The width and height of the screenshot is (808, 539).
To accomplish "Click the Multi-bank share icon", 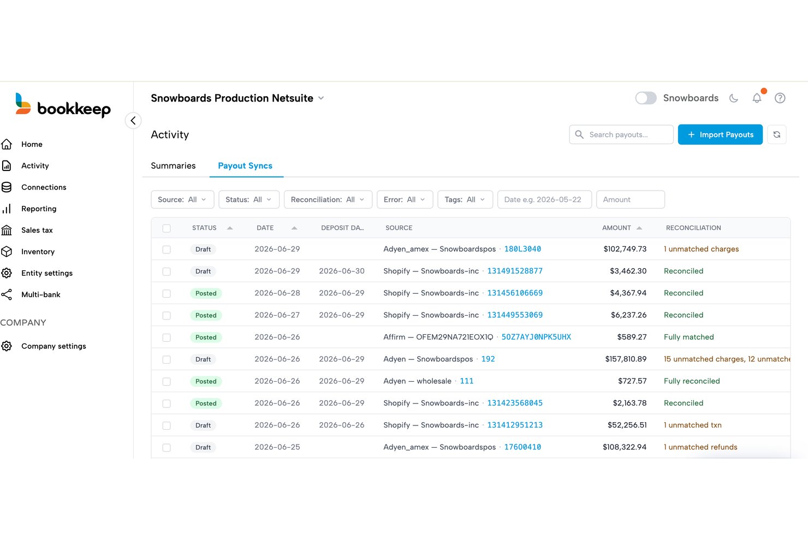I will pyautogui.click(x=7, y=294).
